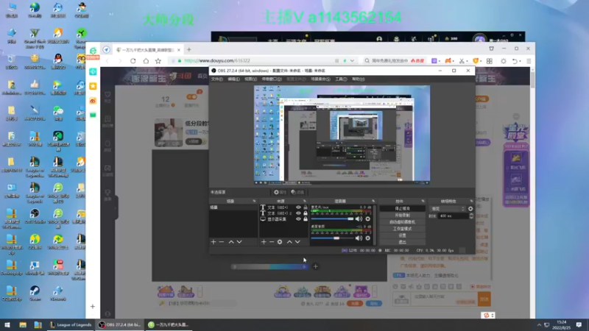This screenshot has width=589, height=331.
Task: Go to browser home page
Action: coord(146,61)
